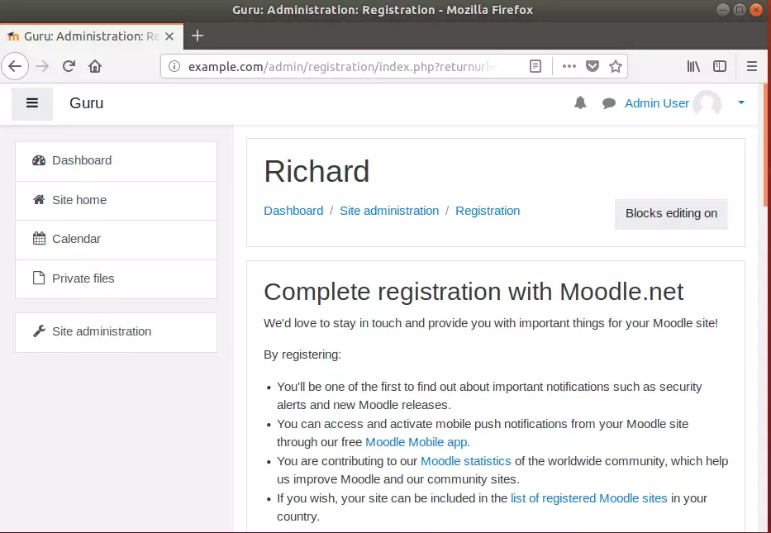Open Firefox hamburger menu
The height and width of the screenshot is (533, 771).
click(751, 66)
